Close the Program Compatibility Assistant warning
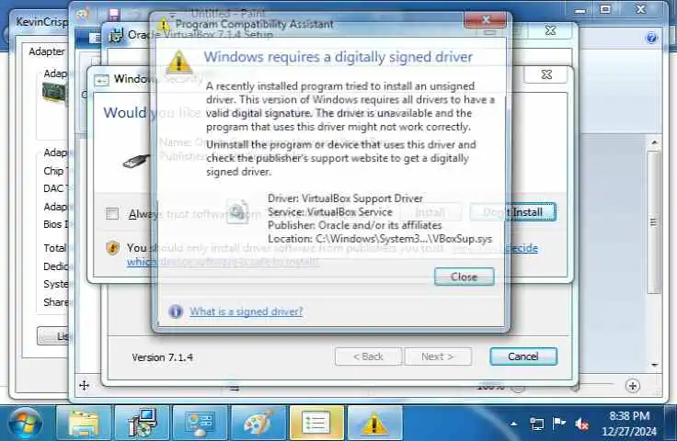The width and height of the screenshot is (677, 441). [x=465, y=277]
